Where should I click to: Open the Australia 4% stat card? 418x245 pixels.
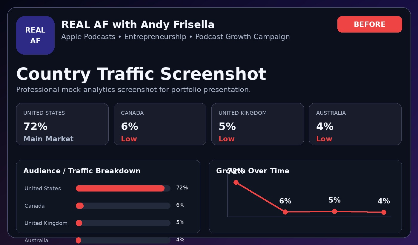(x=355, y=124)
